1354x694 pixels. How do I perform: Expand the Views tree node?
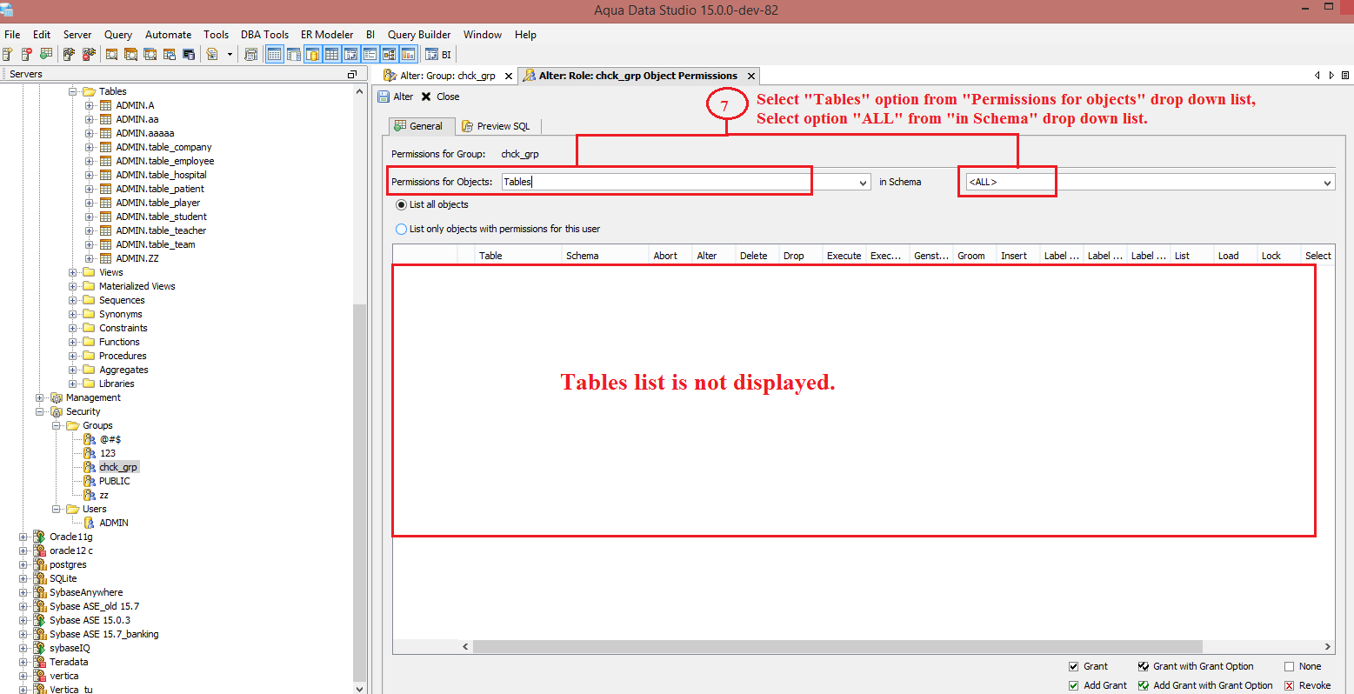73,272
